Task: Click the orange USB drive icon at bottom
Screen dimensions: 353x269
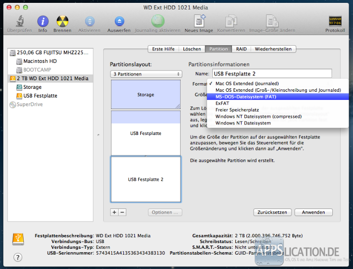Action: click(18, 239)
